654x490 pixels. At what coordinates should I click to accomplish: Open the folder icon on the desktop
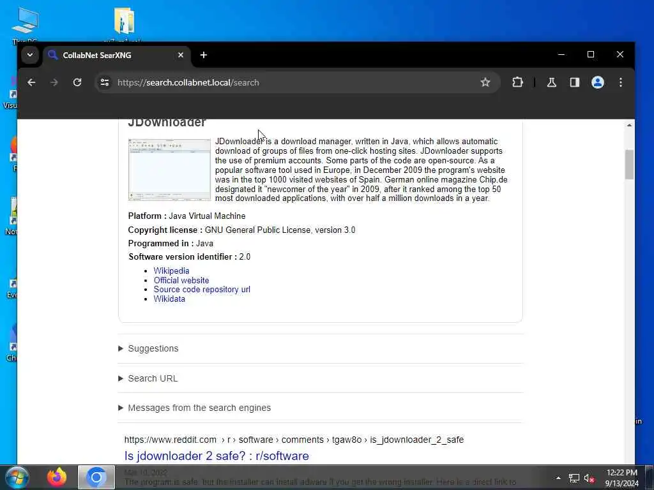(123, 24)
